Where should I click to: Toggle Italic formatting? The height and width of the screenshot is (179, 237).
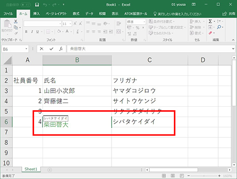point(32,32)
